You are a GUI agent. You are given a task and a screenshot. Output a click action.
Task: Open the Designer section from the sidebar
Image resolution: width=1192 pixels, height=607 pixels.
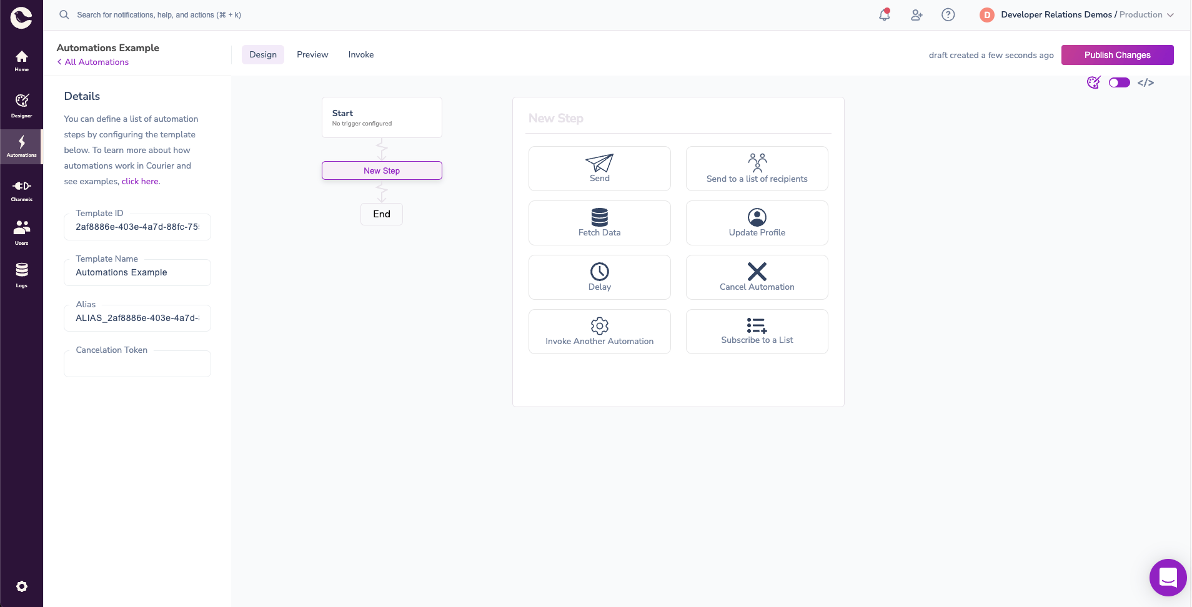point(21,106)
